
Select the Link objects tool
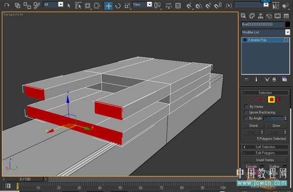(18, 5)
